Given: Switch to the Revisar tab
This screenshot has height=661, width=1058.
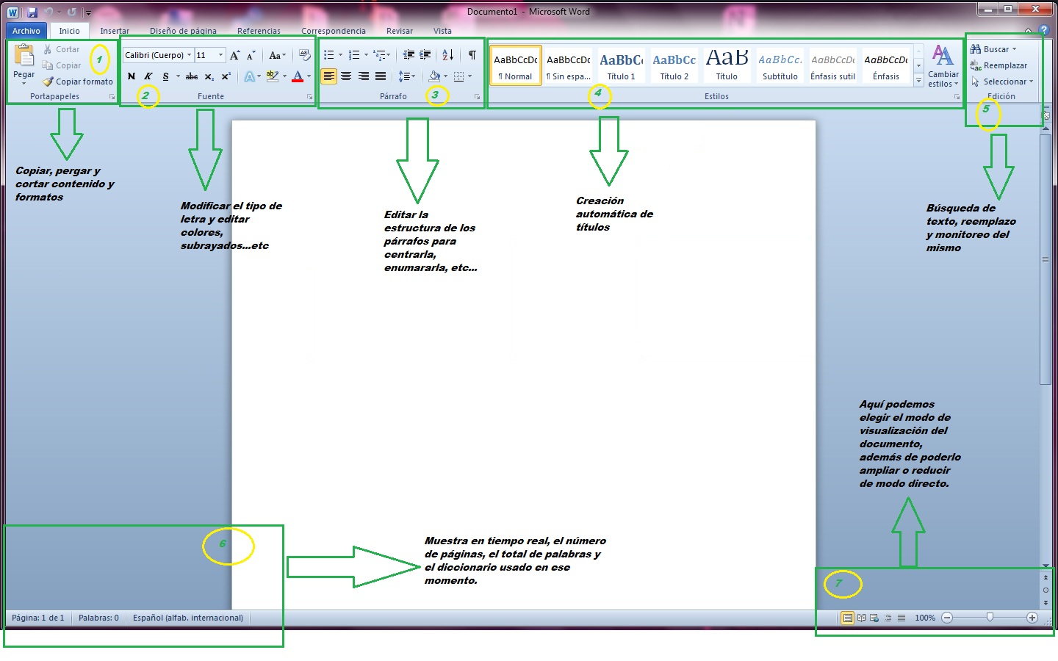Looking at the screenshot, I should click(400, 31).
